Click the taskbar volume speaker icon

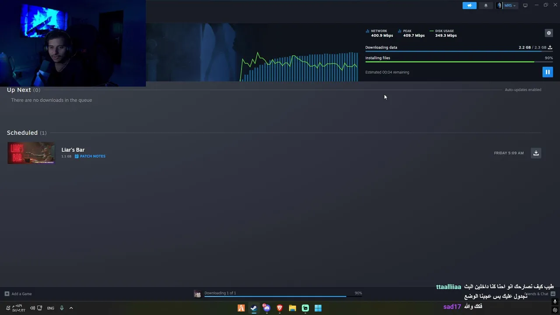(x=32, y=308)
